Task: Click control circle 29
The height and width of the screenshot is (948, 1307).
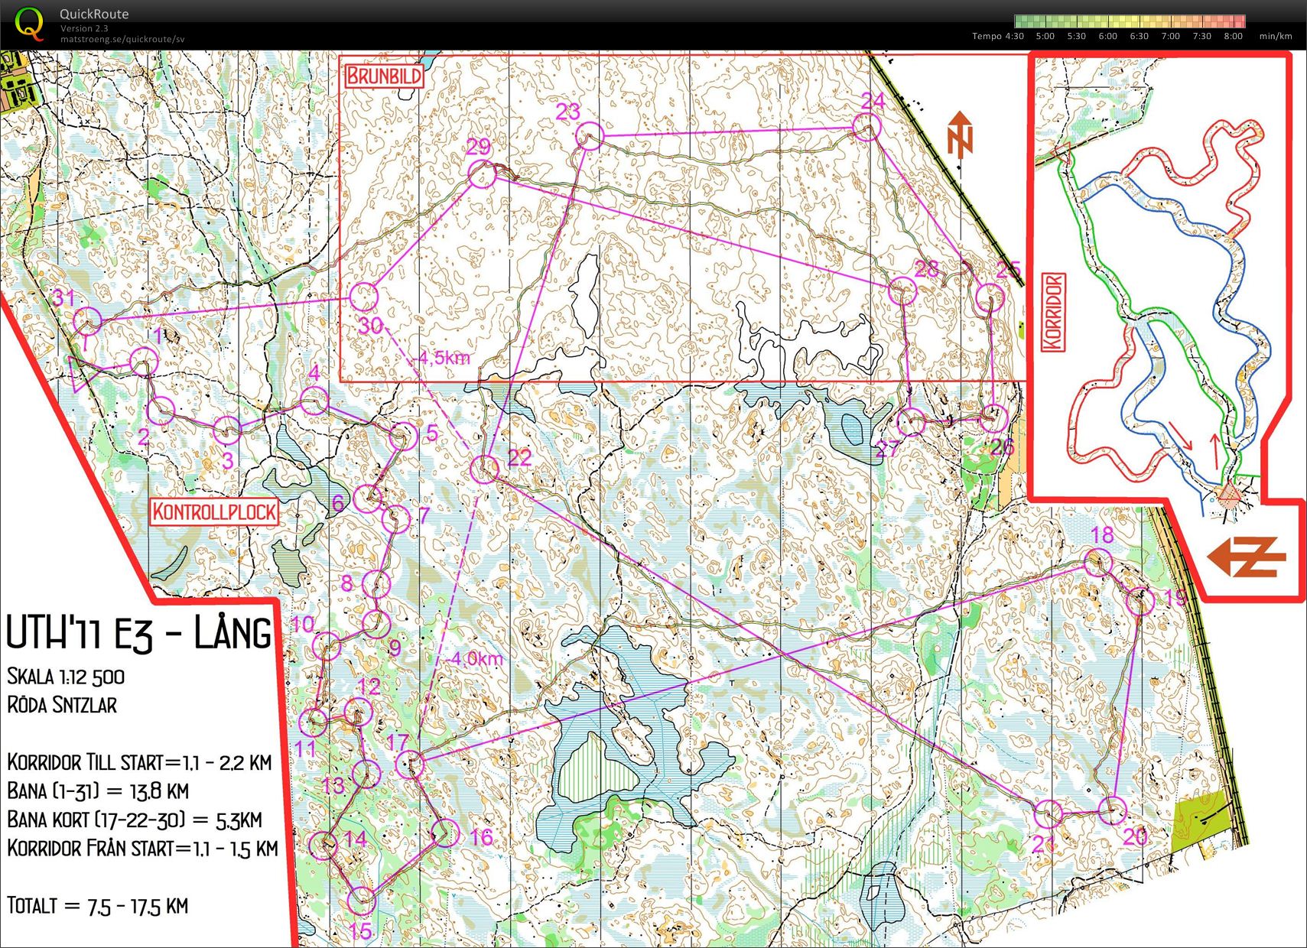Action: tap(482, 176)
